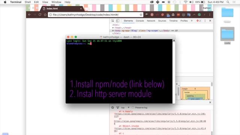Screen dimensions: 240x135
Task: Toggle DevTools device toolbar icon
Action: (x=117, y=21)
